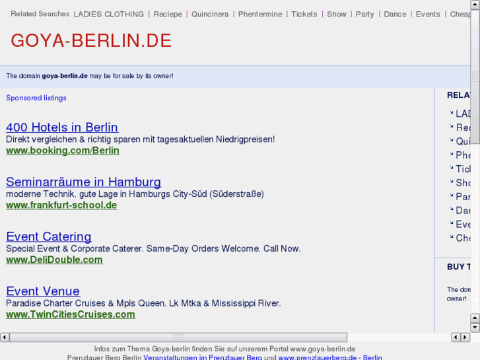Click the 'Related Searches' label
Image resolution: width=480 pixels, height=360 pixels.
coord(40,14)
